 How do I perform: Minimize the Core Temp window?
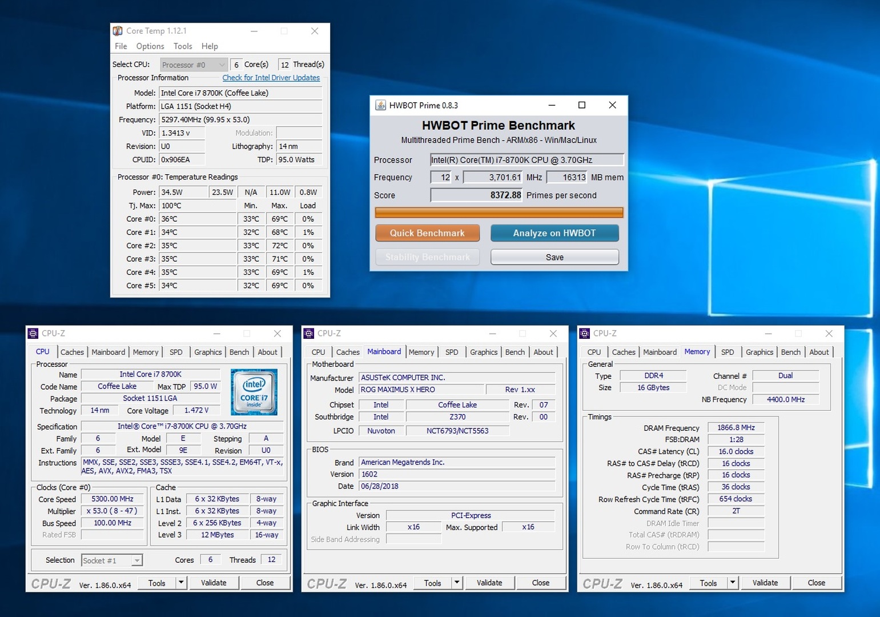coord(254,31)
